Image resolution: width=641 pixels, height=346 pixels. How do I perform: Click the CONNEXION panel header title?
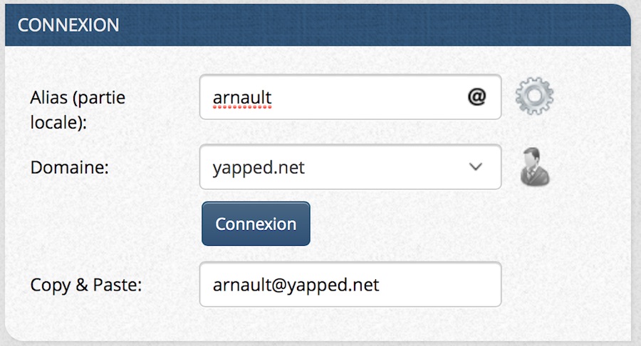click(68, 25)
